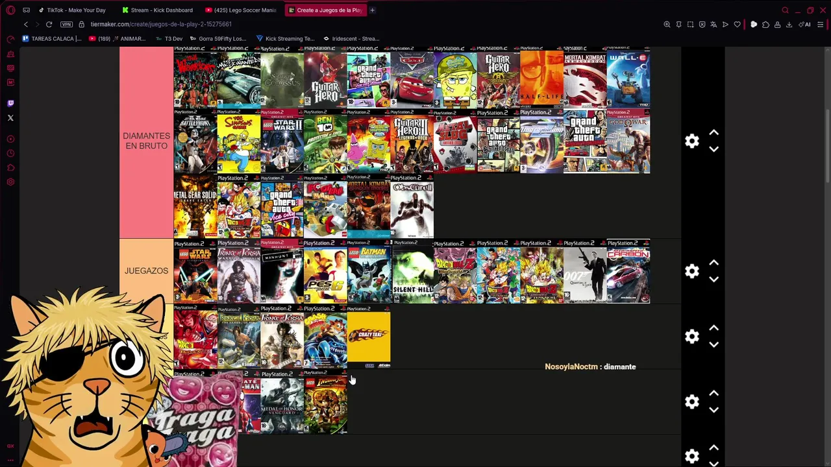
Task: Click the site lock icon in address bar
Action: (x=81, y=24)
